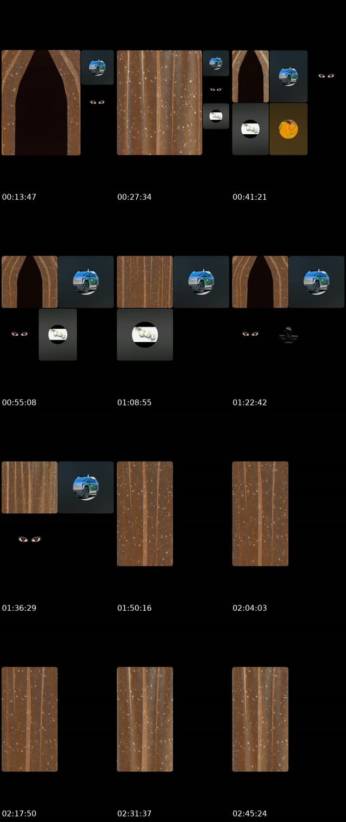Screen dimensions: 346x822
Task: Choose the Cybertruck tile in the 01:08:55 frame
Action: click(x=201, y=282)
